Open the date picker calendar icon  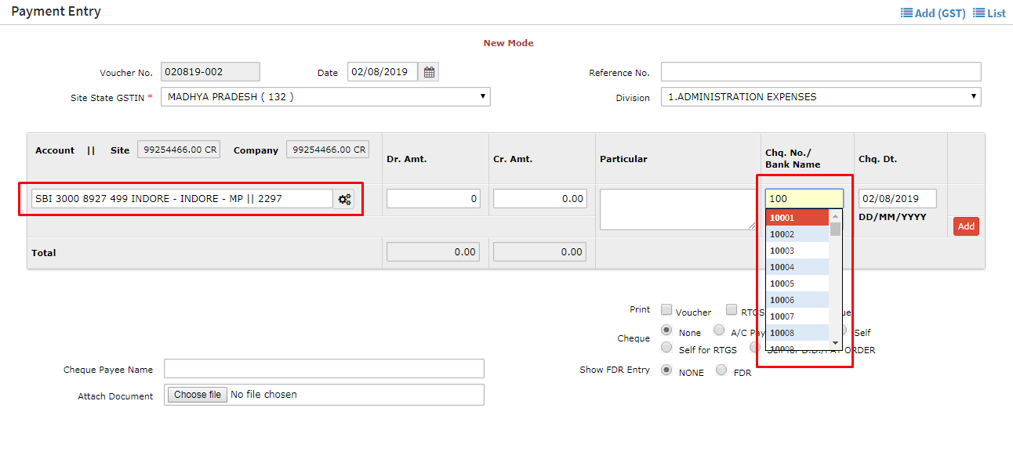click(429, 72)
